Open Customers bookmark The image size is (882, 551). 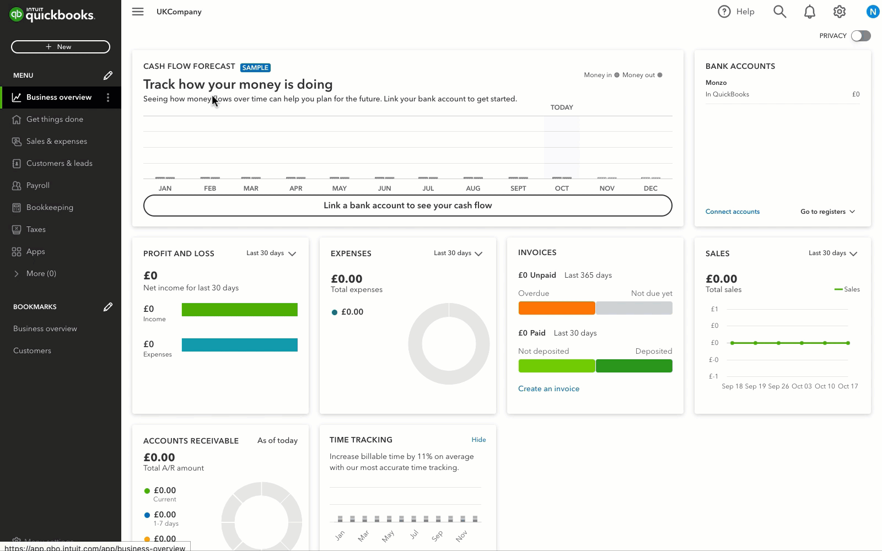32,351
